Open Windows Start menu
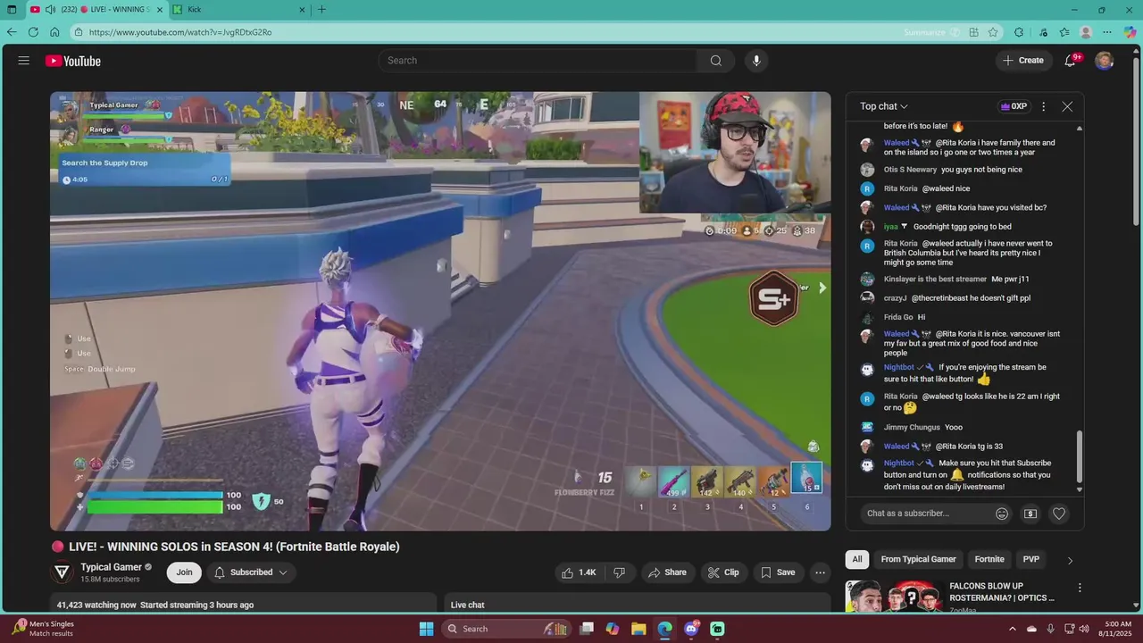 pyautogui.click(x=426, y=629)
